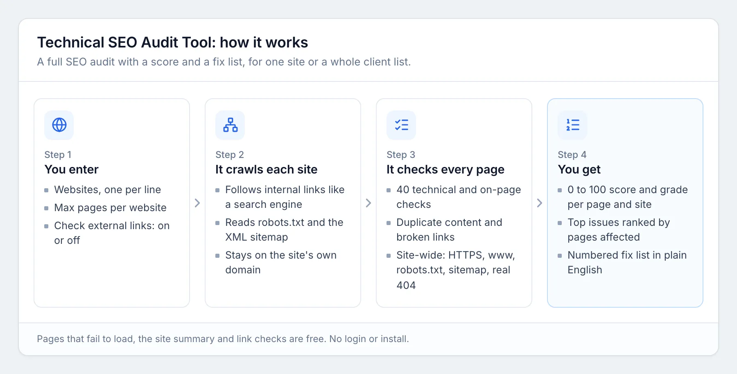
Task: Click the 'Site-wide: HTTPS, www' bullet
Action: [456, 270]
